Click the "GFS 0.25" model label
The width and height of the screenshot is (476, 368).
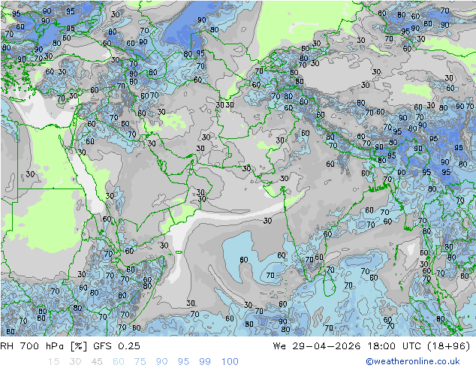(x=116, y=346)
